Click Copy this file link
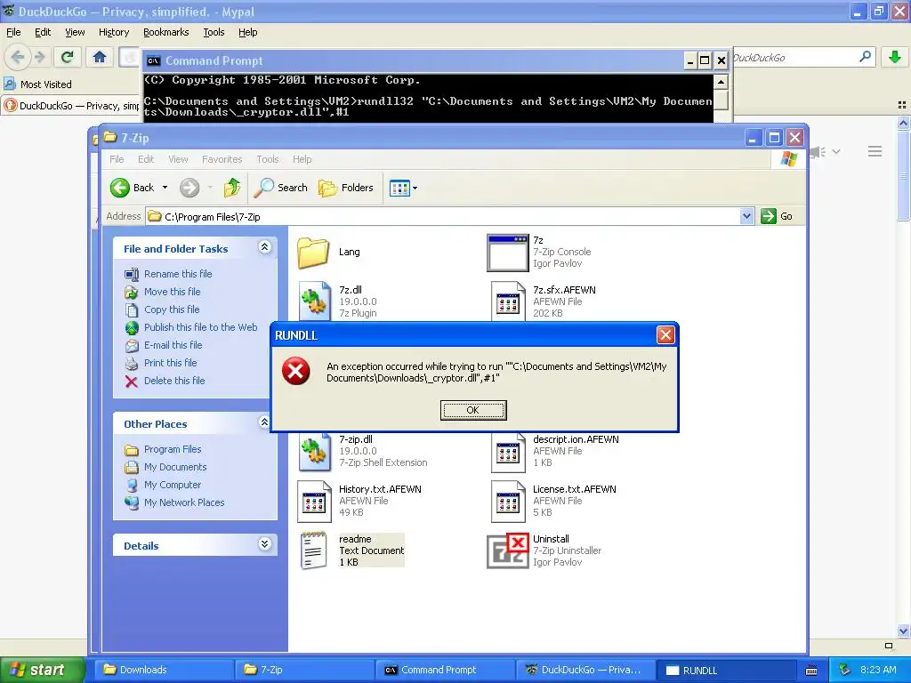911x683 pixels. [172, 309]
